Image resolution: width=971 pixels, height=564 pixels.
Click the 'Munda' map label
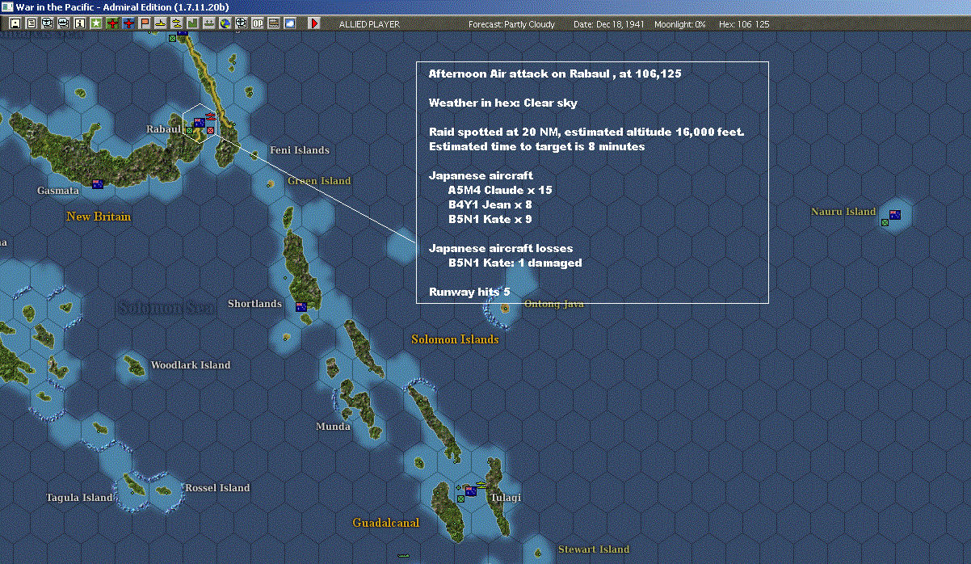[333, 427]
